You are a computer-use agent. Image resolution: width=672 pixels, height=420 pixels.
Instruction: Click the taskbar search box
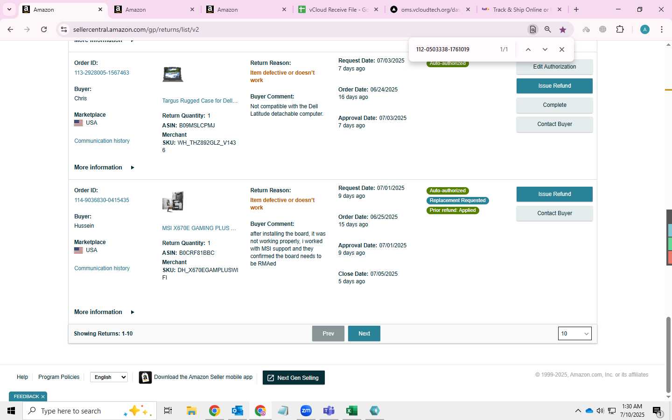coord(90,411)
